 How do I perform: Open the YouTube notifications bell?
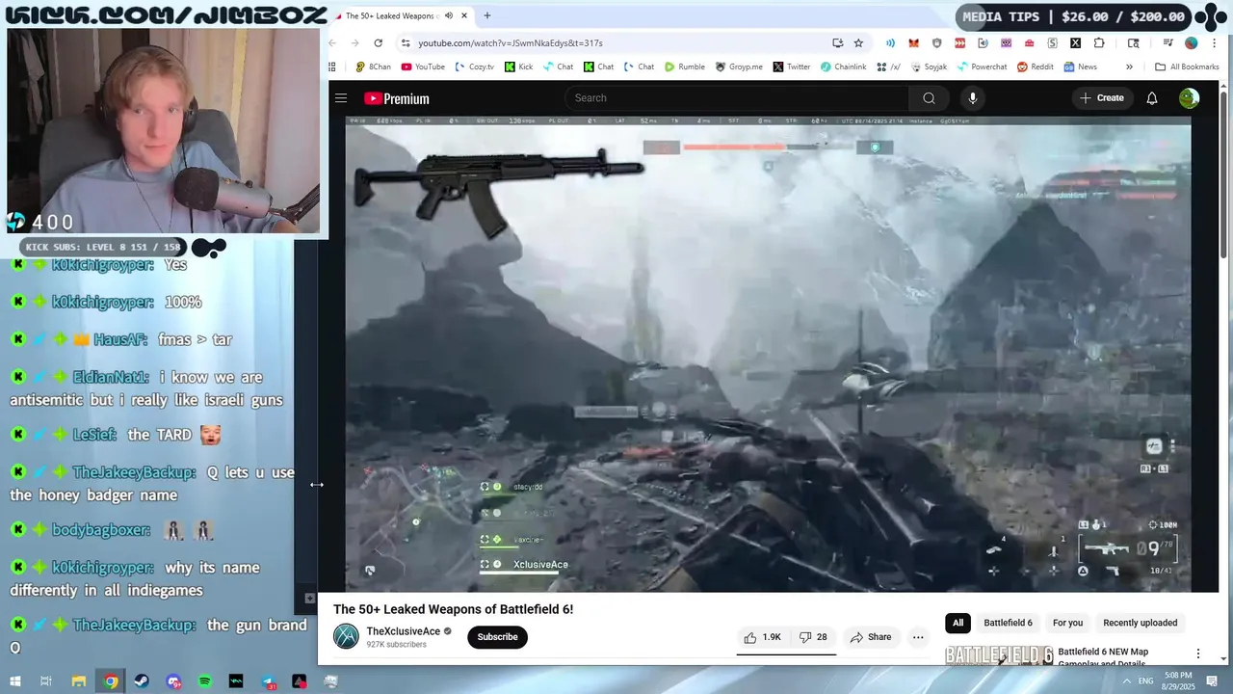[x=1151, y=98]
